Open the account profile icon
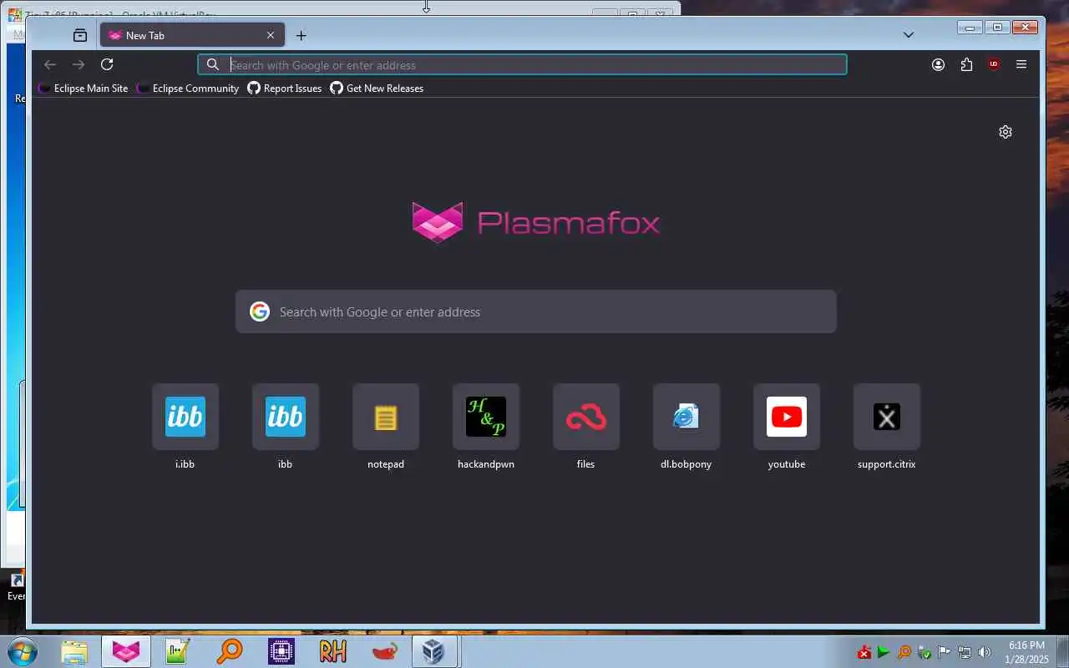 tap(939, 64)
